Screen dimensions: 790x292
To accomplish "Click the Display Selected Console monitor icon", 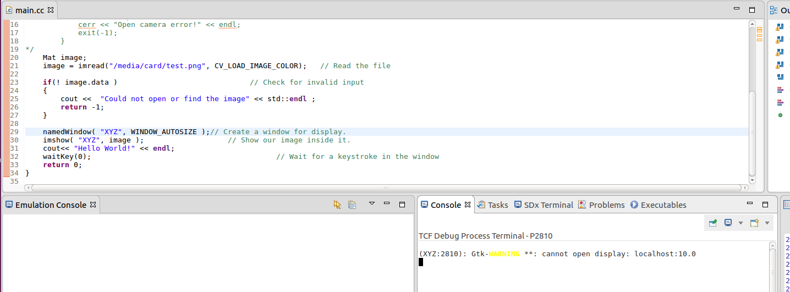I will coord(728,223).
